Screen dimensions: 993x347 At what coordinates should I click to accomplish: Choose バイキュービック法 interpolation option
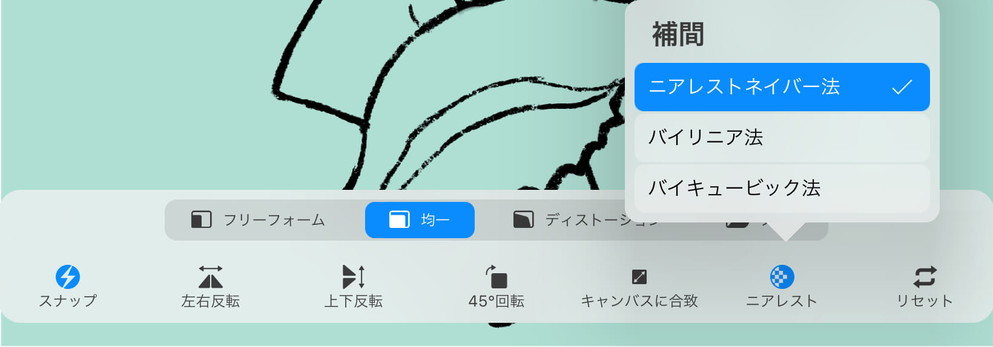pyautogui.click(x=782, y=188)
